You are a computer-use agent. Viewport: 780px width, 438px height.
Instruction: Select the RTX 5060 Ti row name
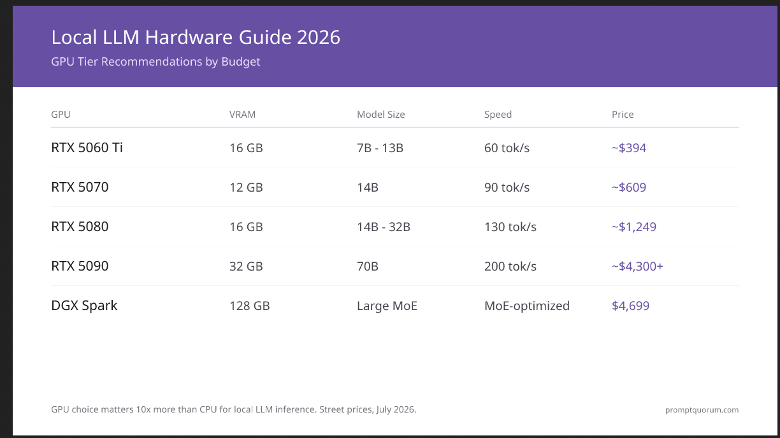pyautogui.click(x=87, y=148)
